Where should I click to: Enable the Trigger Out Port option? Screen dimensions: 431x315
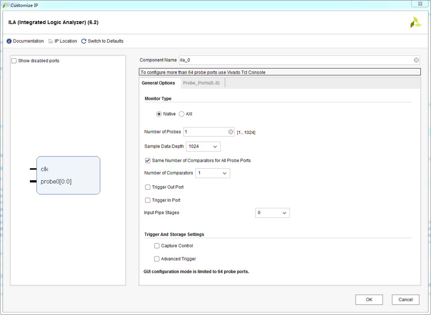[x=148, y=187]
